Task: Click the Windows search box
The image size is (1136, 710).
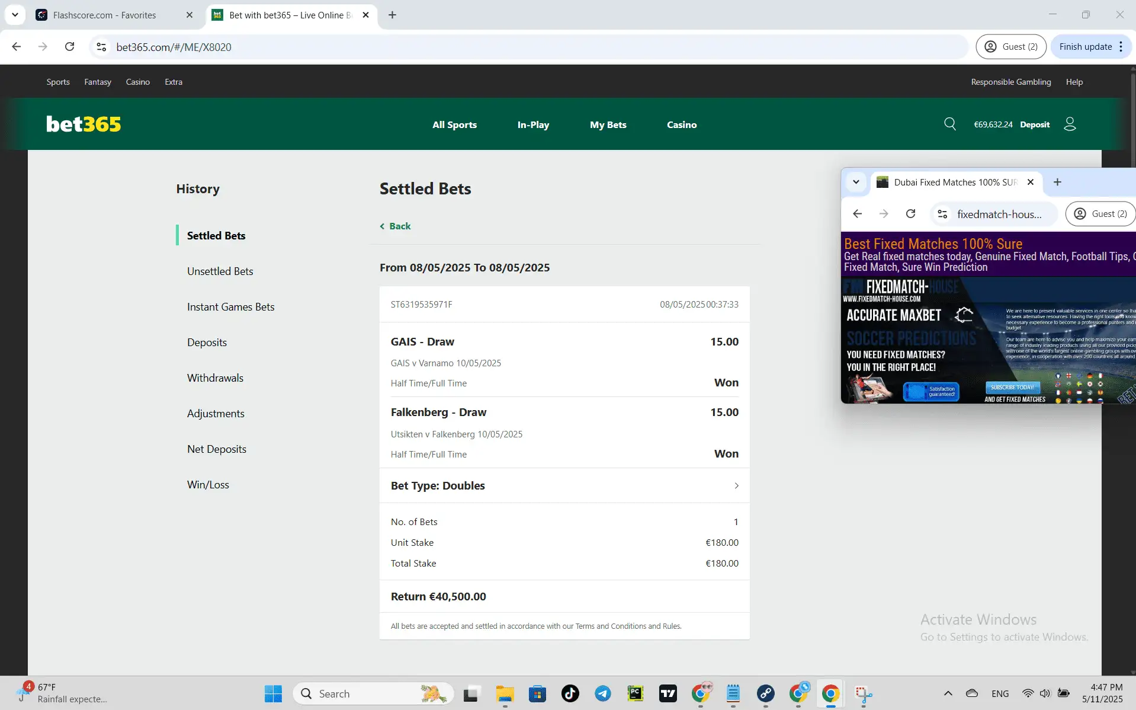Action: coord(373,693)
